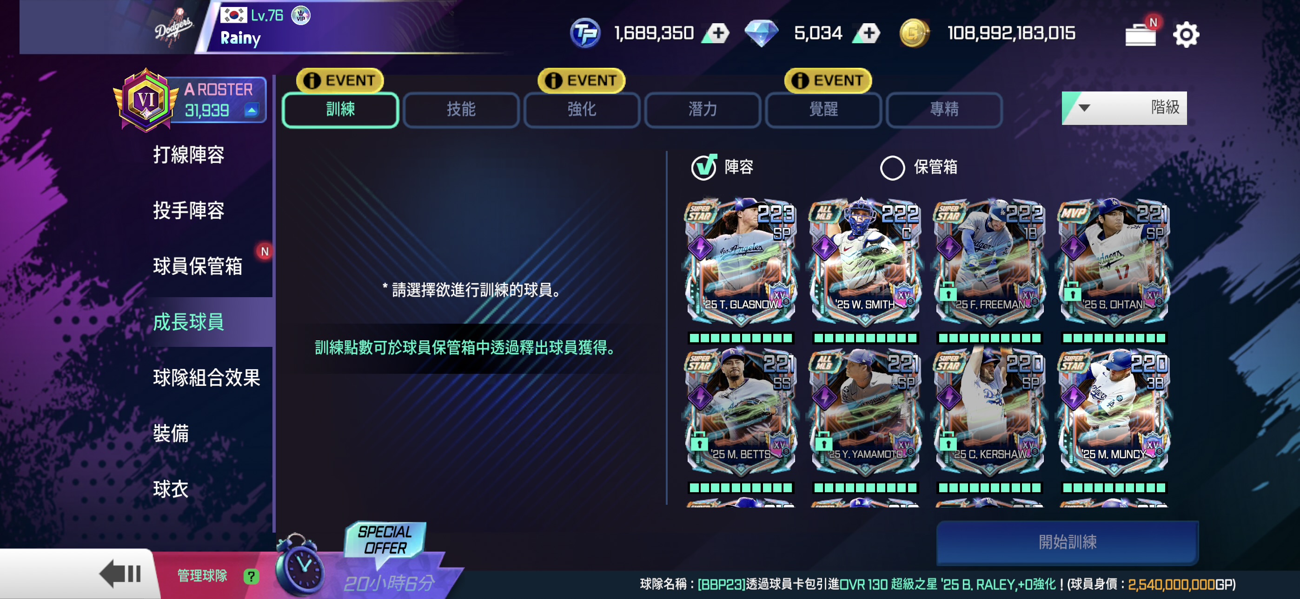Open the special offer alarm clock
The image size is (1300, 599).
[300, 565]
